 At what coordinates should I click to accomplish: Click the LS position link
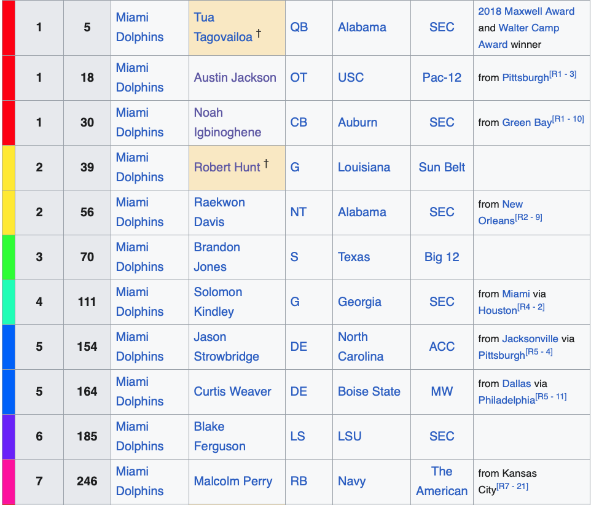click(x=297, y=436)
